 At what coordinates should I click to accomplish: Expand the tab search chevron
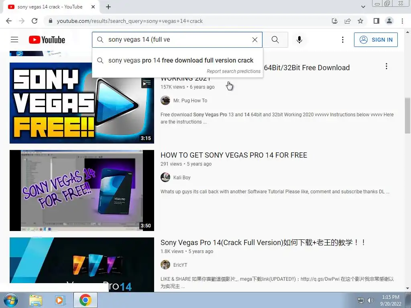click(363, 7)
